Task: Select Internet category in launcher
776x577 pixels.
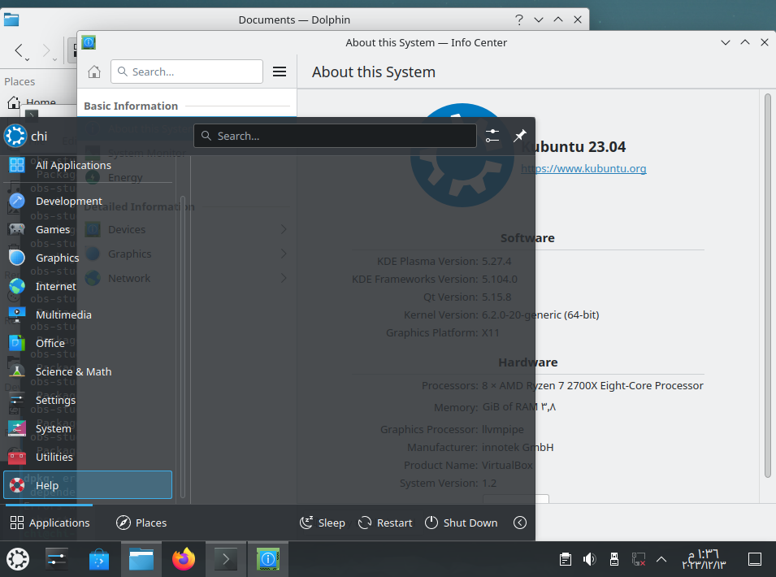Action: coord(88,286)
